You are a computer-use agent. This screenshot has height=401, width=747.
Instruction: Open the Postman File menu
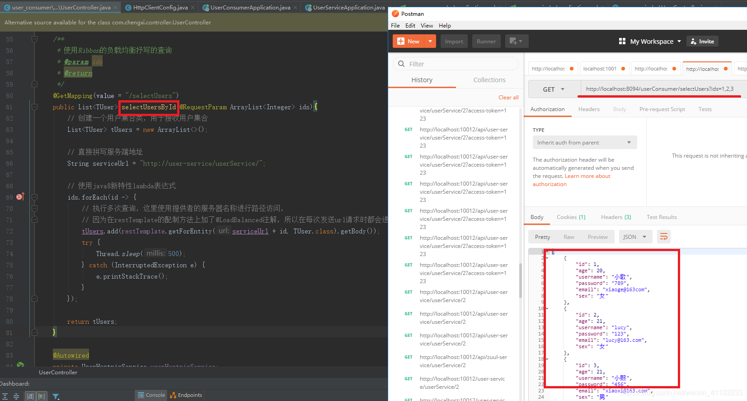[395, 26]
